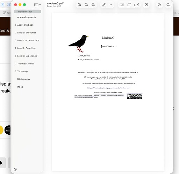
Task: Show the Markup toolbar icon
Action: click(x=146, y=5)
